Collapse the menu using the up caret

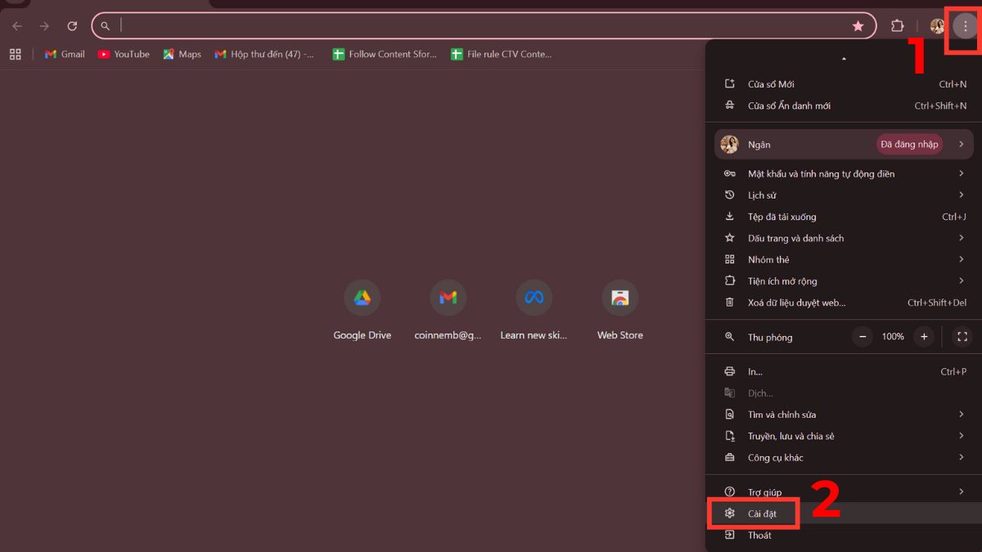pyautogui.click(x=843, y=58)
